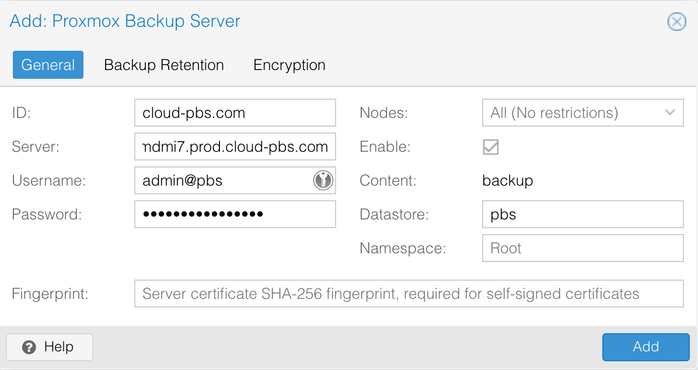Click the 'backup' Content value
Image resolution: width=698 pixels, height=370 pixels.
coord(508,181)
